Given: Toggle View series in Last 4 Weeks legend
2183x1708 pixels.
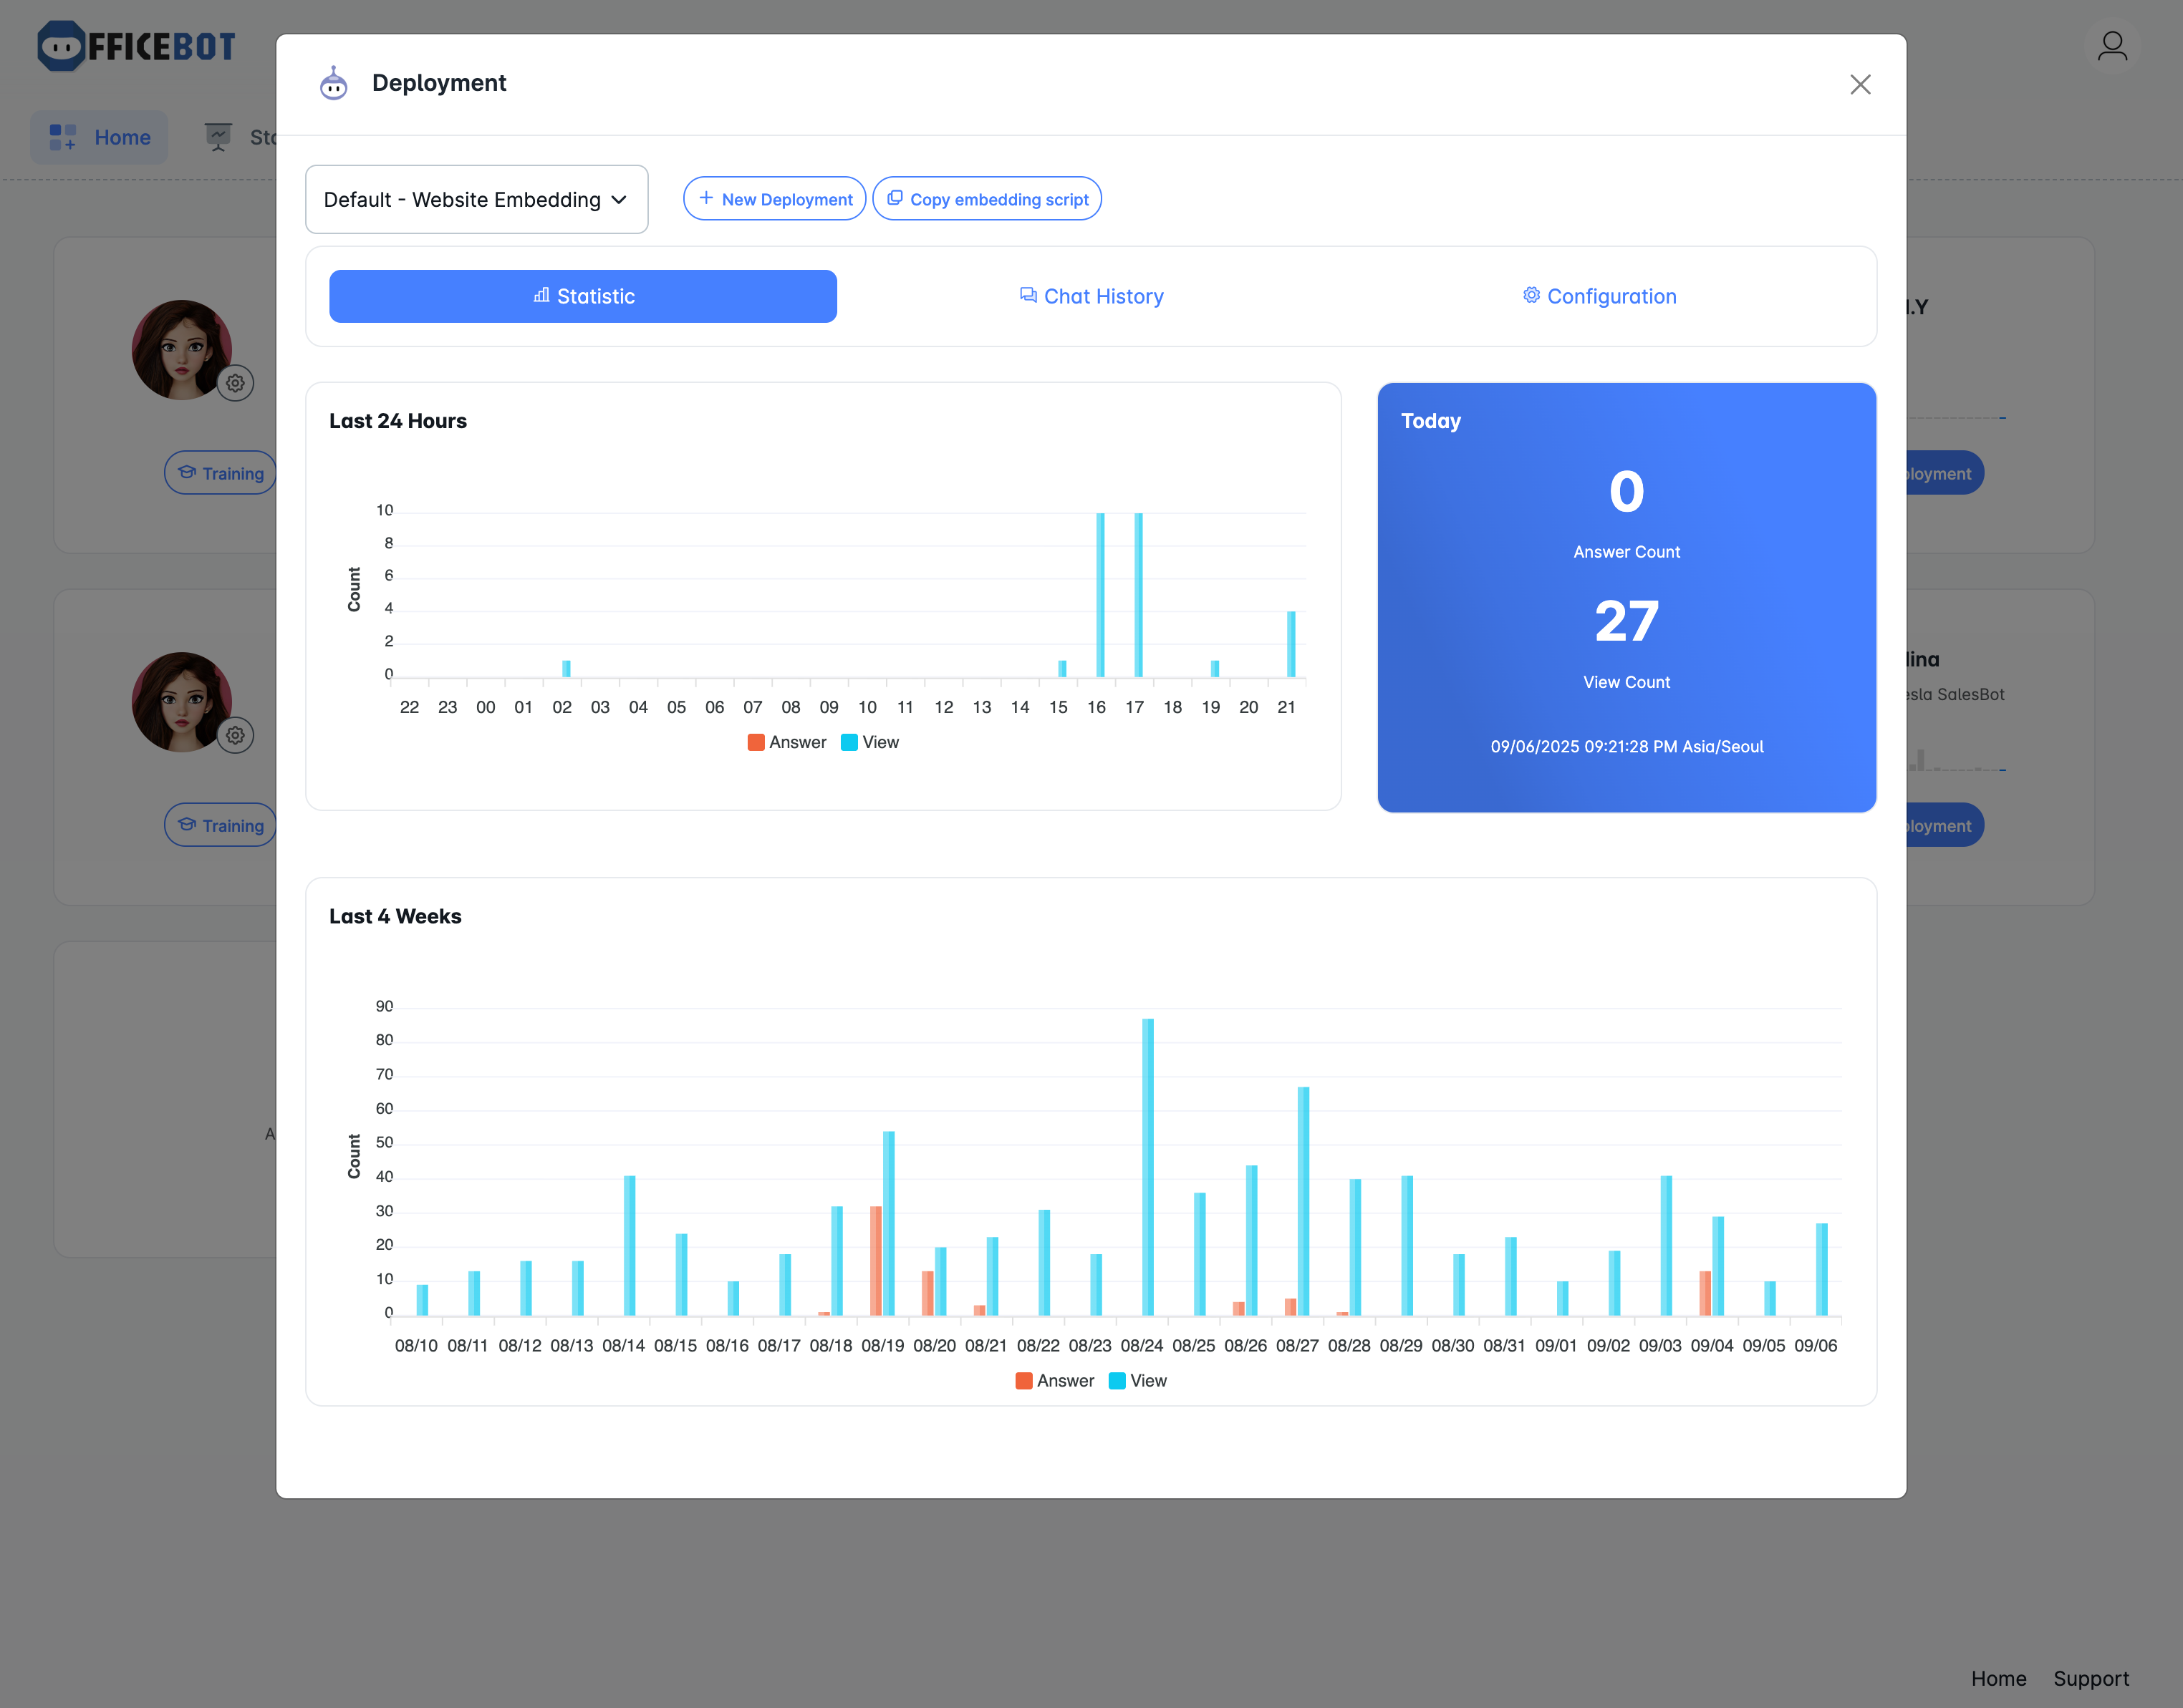Looking at the screenshot, I should (x=1137, y=1381).
